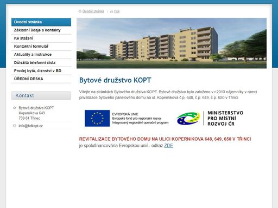Open Kontaktní formulář menu item
Image resolution: width=278 pixels, height=208 pixels.
[x=41, y=47]
